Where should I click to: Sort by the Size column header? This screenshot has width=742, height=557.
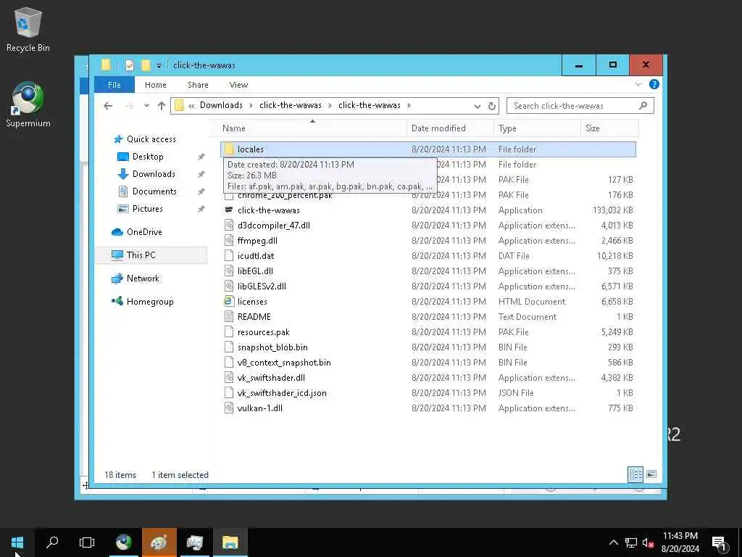click(609, 128)
